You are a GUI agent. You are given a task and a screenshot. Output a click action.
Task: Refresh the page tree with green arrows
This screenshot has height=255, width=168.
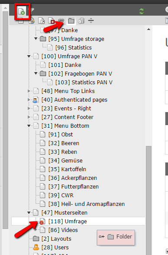142,11
